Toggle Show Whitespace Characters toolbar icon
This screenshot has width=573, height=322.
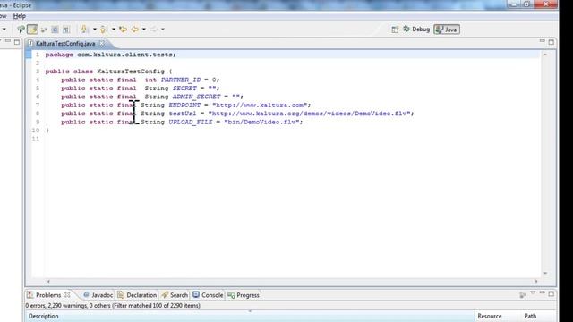66,30
